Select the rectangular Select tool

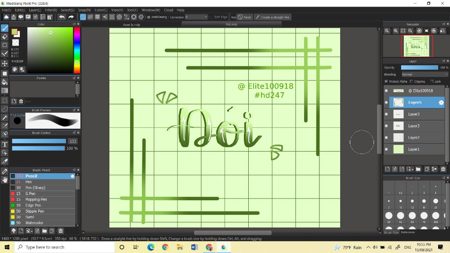[4, 101]
